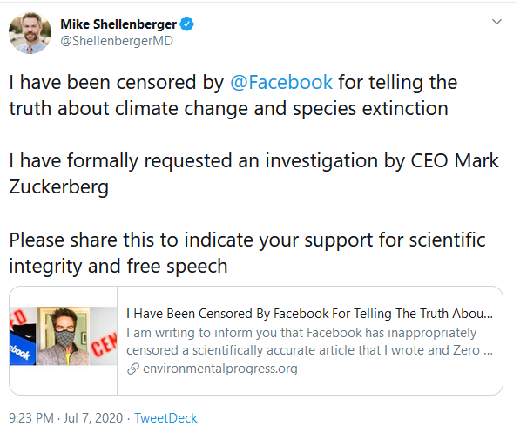
Task: Click the blue Facebook logo in preview image
Action: (22, 350)
